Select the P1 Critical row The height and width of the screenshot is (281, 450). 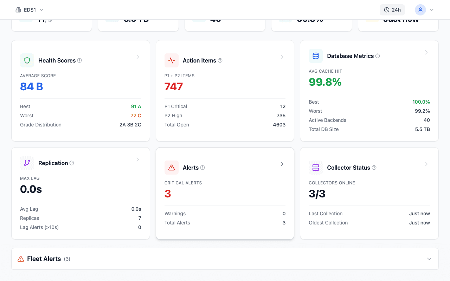coord(225,106)
